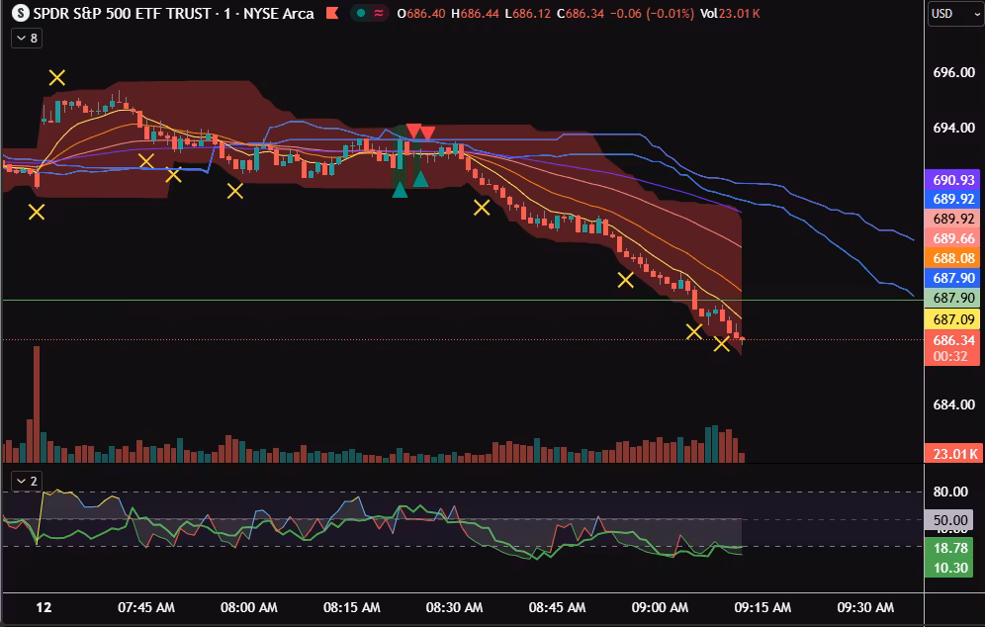The width and height of the screenshot is (985, 627).
Task: Expand the 8 indicators legend on main chart
Action: [26, 38]
